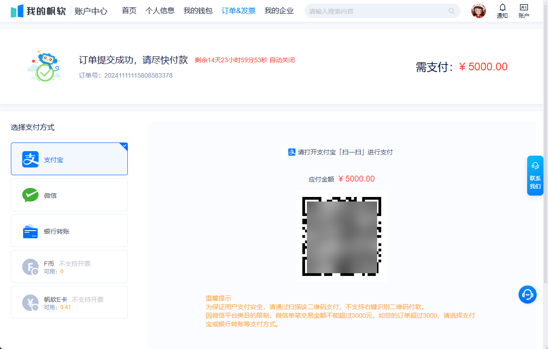
Task: Click the 应付金额 ¥5000.00 text
Action: pos(342,179)
